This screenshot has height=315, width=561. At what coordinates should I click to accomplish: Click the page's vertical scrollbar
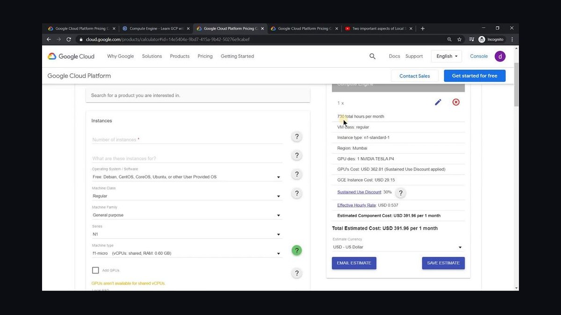click(x=516, y=84)
